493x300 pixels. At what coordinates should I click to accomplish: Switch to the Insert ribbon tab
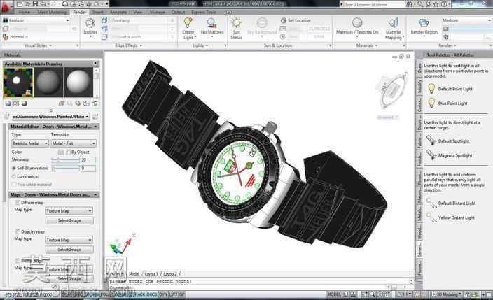coord(98,13)
